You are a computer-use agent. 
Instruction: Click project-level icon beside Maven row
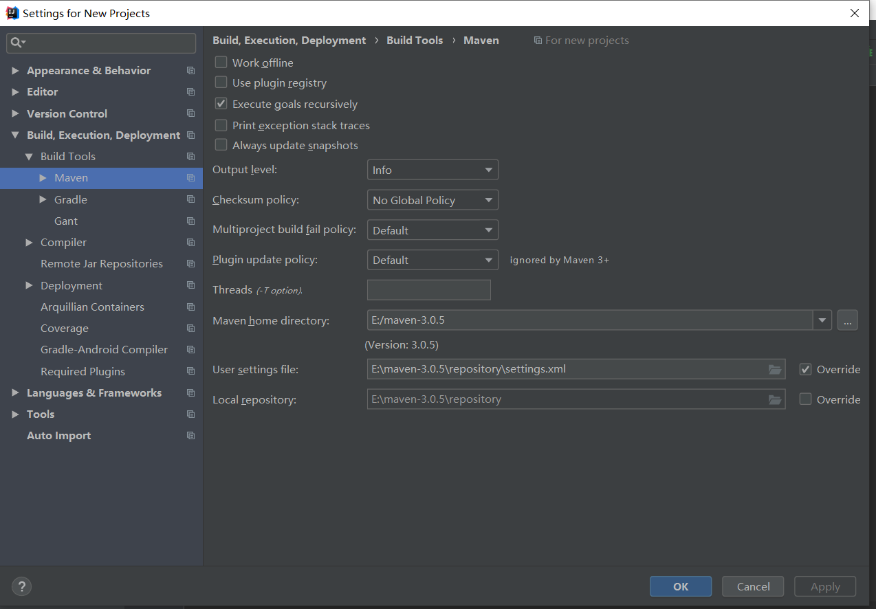(191, 178)
